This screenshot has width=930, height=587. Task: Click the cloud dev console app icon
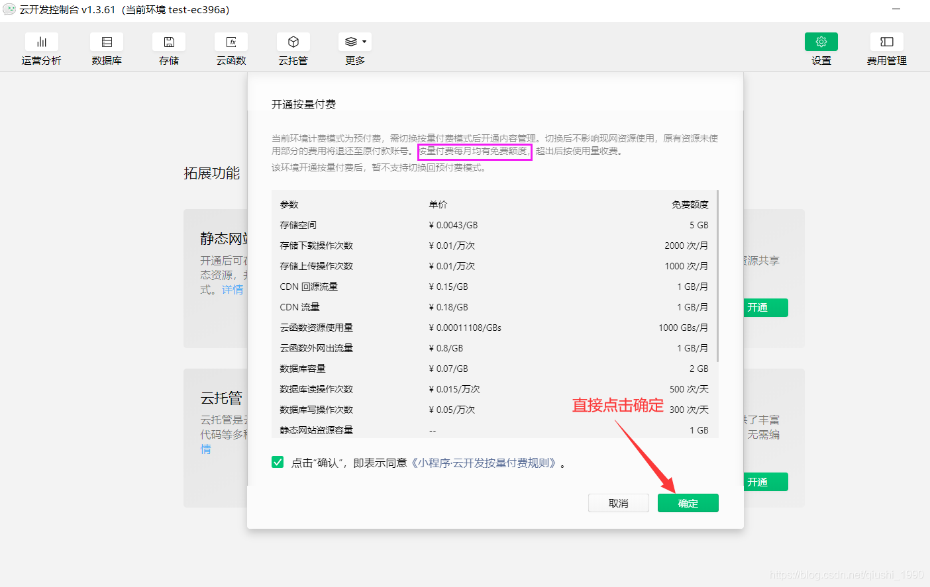point(9,10)
